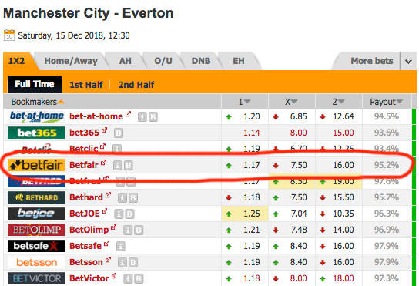Open the BetJOE bookmaker link
Viewport: 419px width, 286px height.
point(85,214)
